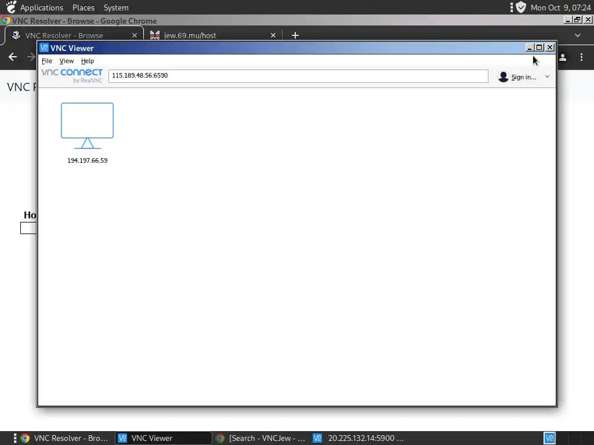
Task: Select the 194.197.66.59 computer thumbnail
Action: [x=87, y=133]
